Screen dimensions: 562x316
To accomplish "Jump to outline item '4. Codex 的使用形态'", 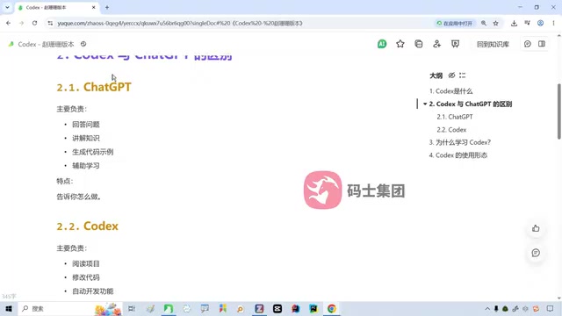I will pos(458,155).
